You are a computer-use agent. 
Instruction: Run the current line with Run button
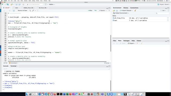pyautogui.click(x=90, y=11)
